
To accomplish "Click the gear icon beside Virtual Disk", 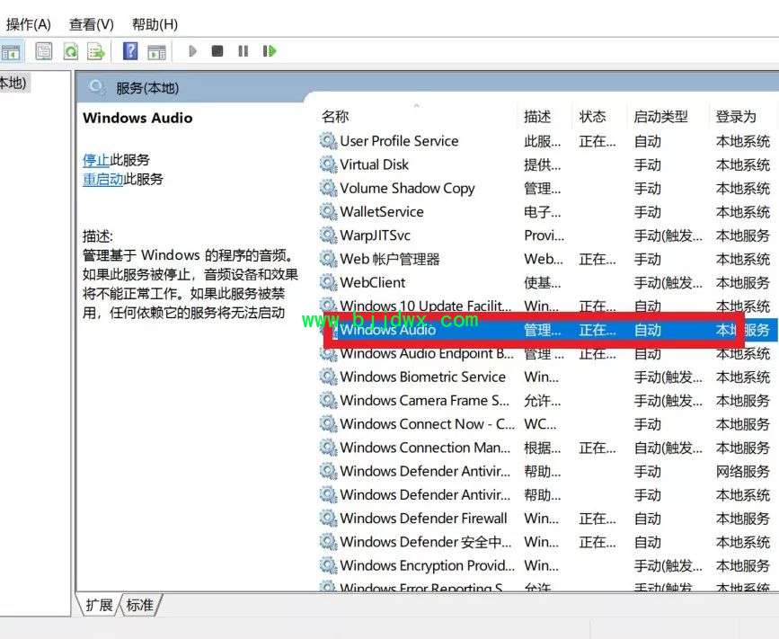I will click(328, 164).
